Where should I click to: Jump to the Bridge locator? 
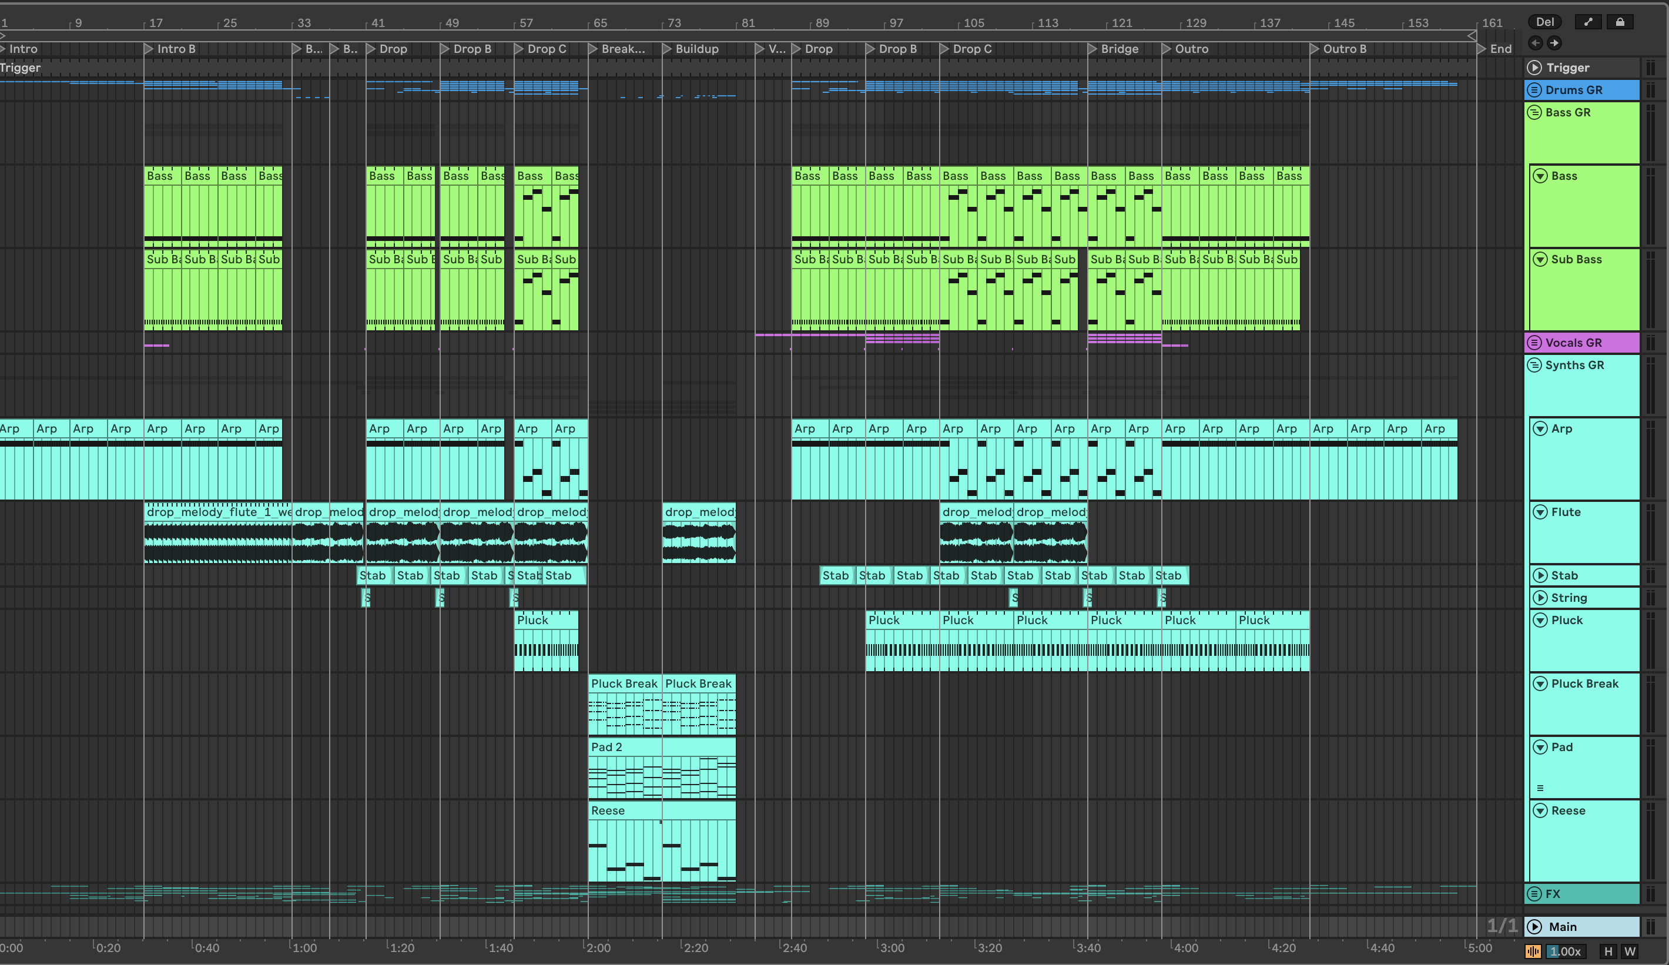coord(1113,49)
